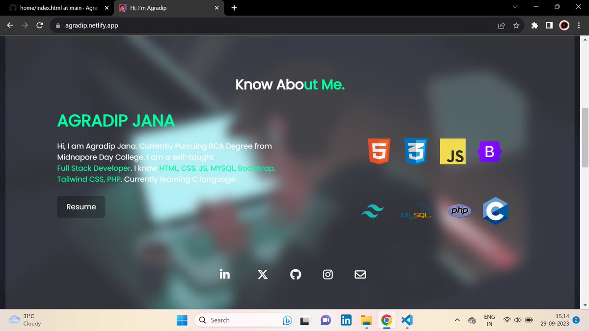Viewport: 589px width, 331px height.
Task: Open the notification badge showing 2
Action: coord(577,320)
